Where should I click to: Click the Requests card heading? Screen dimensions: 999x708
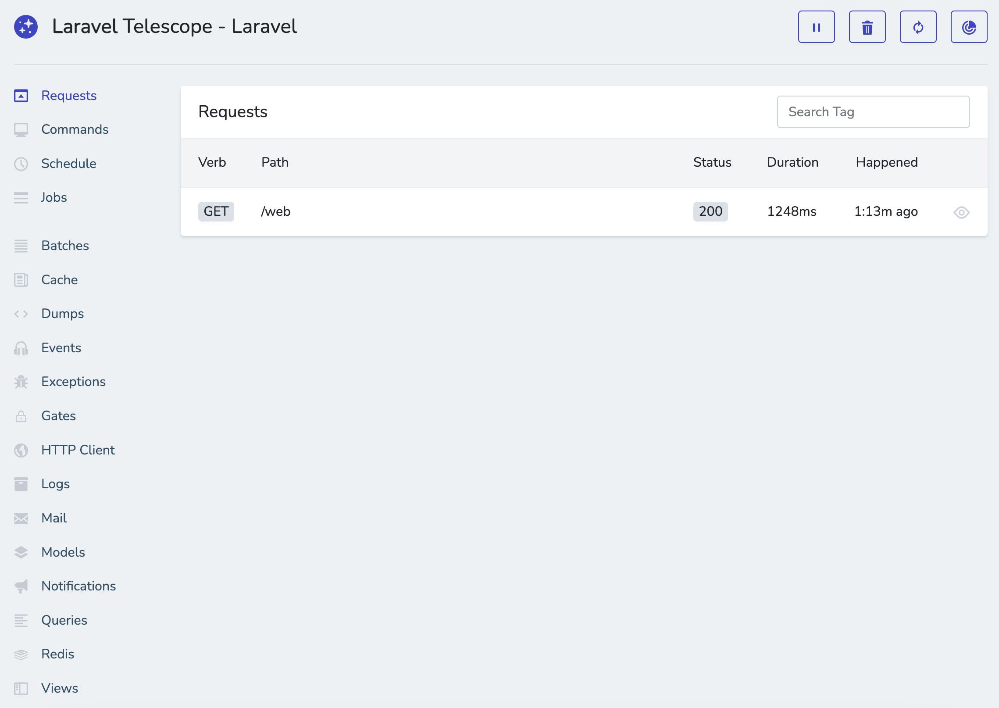(232, 112)
